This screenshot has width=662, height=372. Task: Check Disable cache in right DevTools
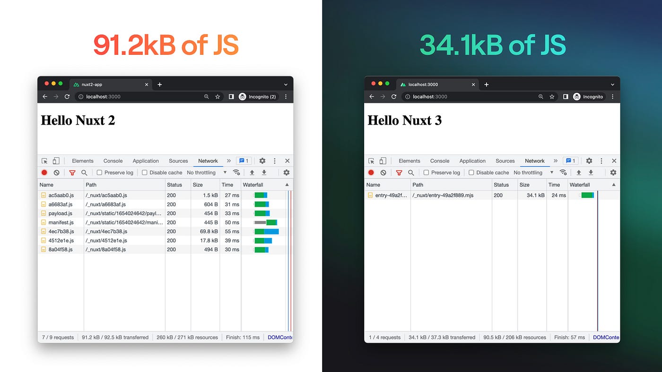470,172
